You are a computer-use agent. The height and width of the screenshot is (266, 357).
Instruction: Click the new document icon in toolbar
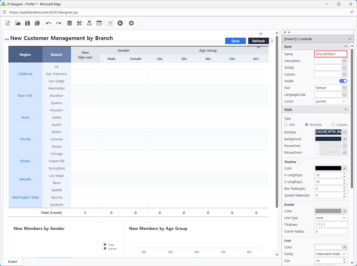click(8, 23)
